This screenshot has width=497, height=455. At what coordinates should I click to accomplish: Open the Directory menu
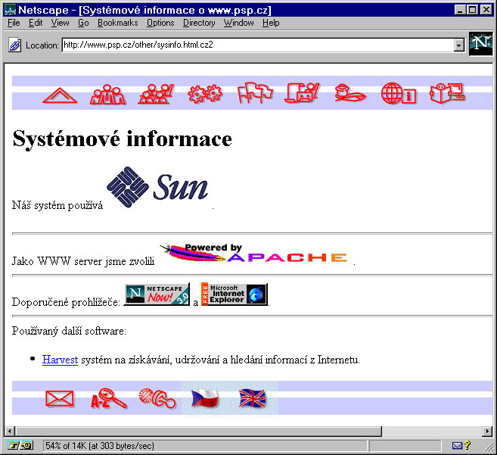(x=199, y=23)
